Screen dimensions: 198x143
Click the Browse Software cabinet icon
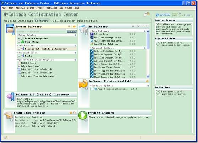point(10,29)
